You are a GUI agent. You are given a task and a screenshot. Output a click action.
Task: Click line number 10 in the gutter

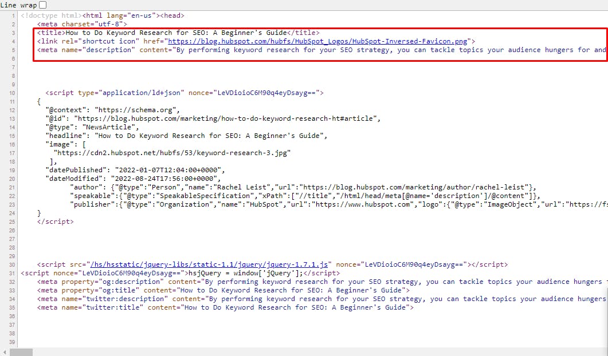[x=12, y=93]
